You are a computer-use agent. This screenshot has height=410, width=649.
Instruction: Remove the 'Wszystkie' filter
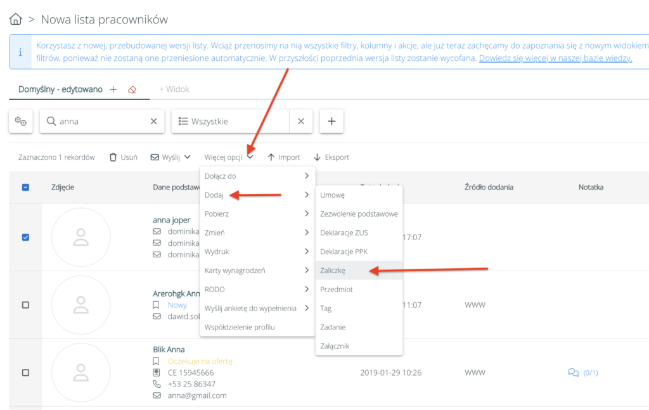301,121
